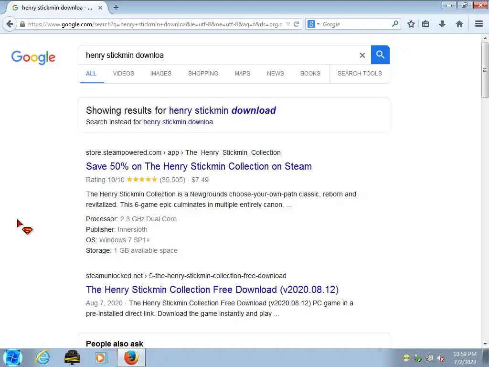Click into the Google search query field
The width and height of the screenshot is (489, 367).
pyautogui.click(x=218, y=55)
